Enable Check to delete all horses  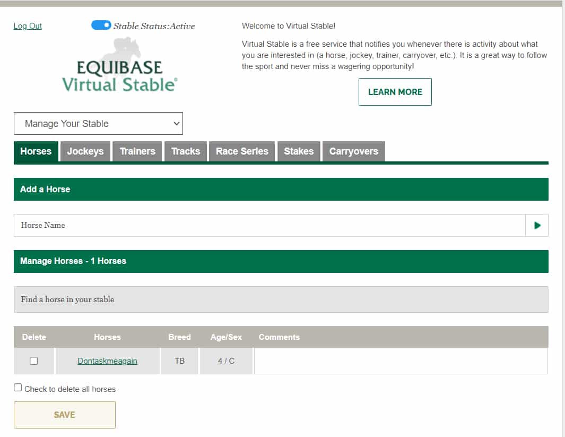pyautogui.click(x=18, y=388)
